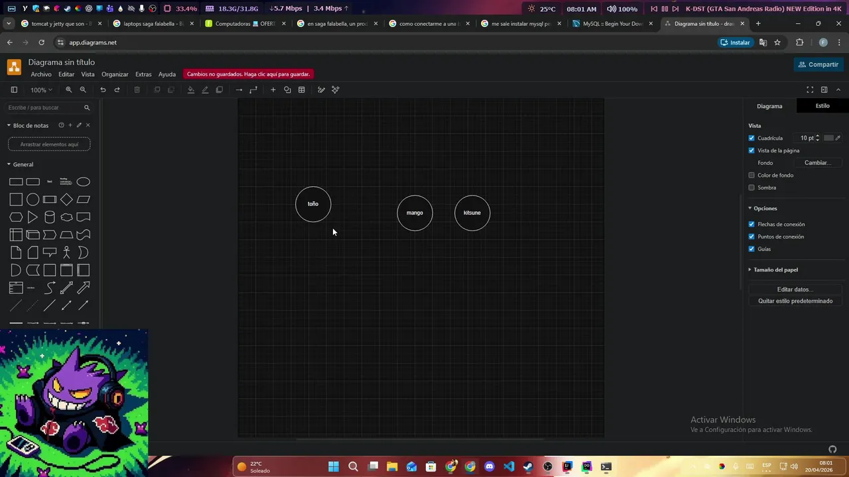Open the waypoints connector style tool
Screen dimensions: 849x477
coord(253,90)
